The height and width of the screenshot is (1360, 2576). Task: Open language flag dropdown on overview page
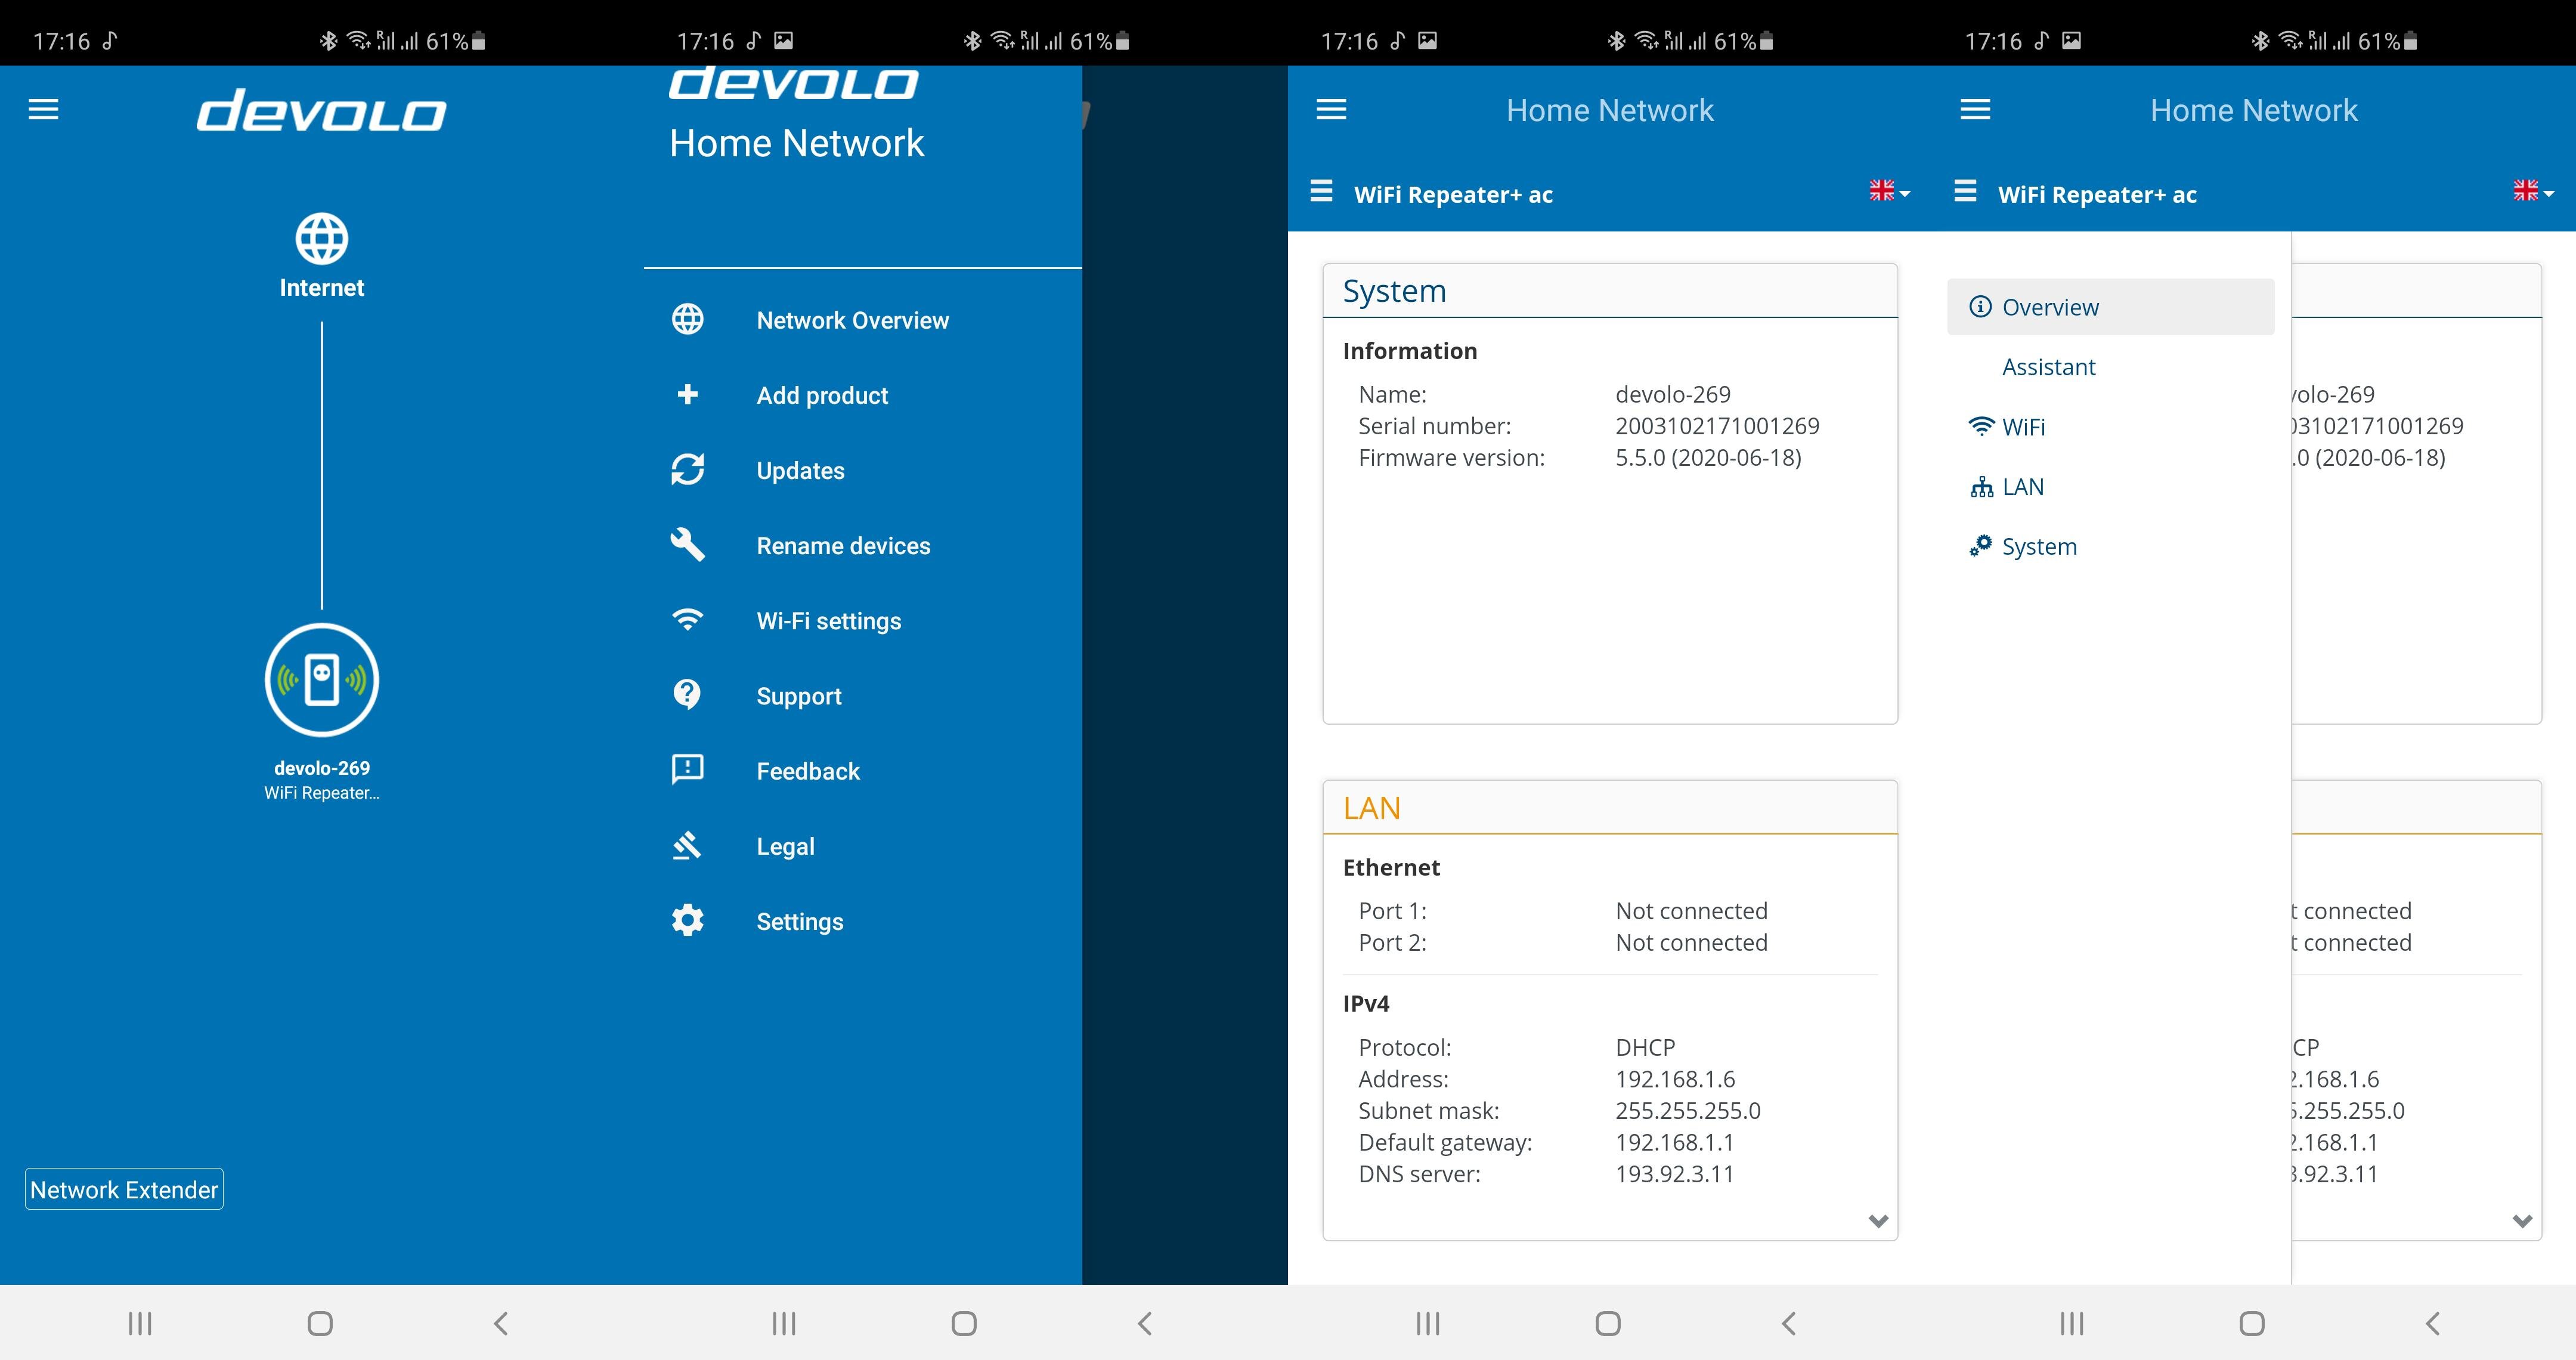click(1889, 191)
